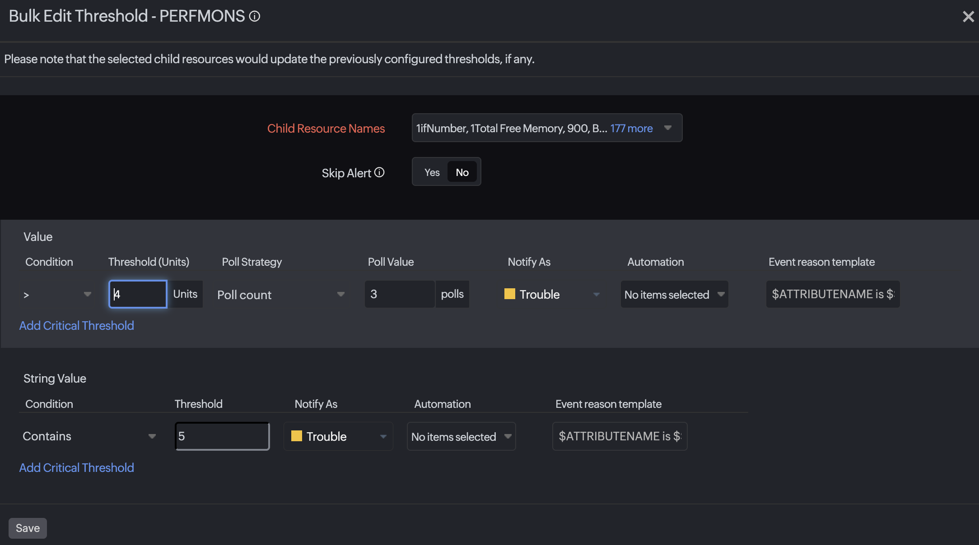Click the info icon beside Skip Alert
Image resolution: width=979 pixels, height=545 pixels.
[x=380, y=172]
